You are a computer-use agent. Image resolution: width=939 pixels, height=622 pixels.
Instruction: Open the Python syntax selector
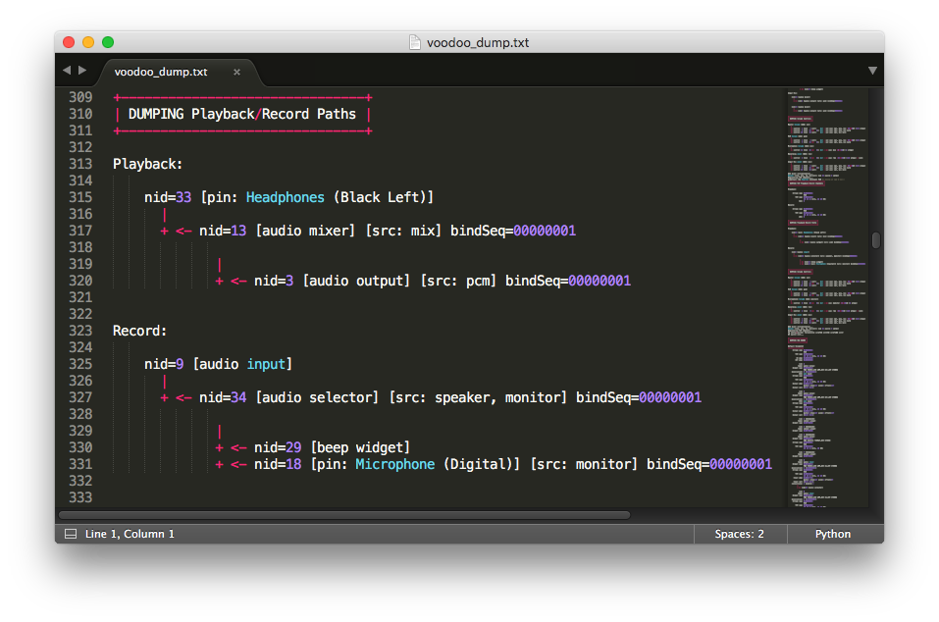(x=832, y=534)
